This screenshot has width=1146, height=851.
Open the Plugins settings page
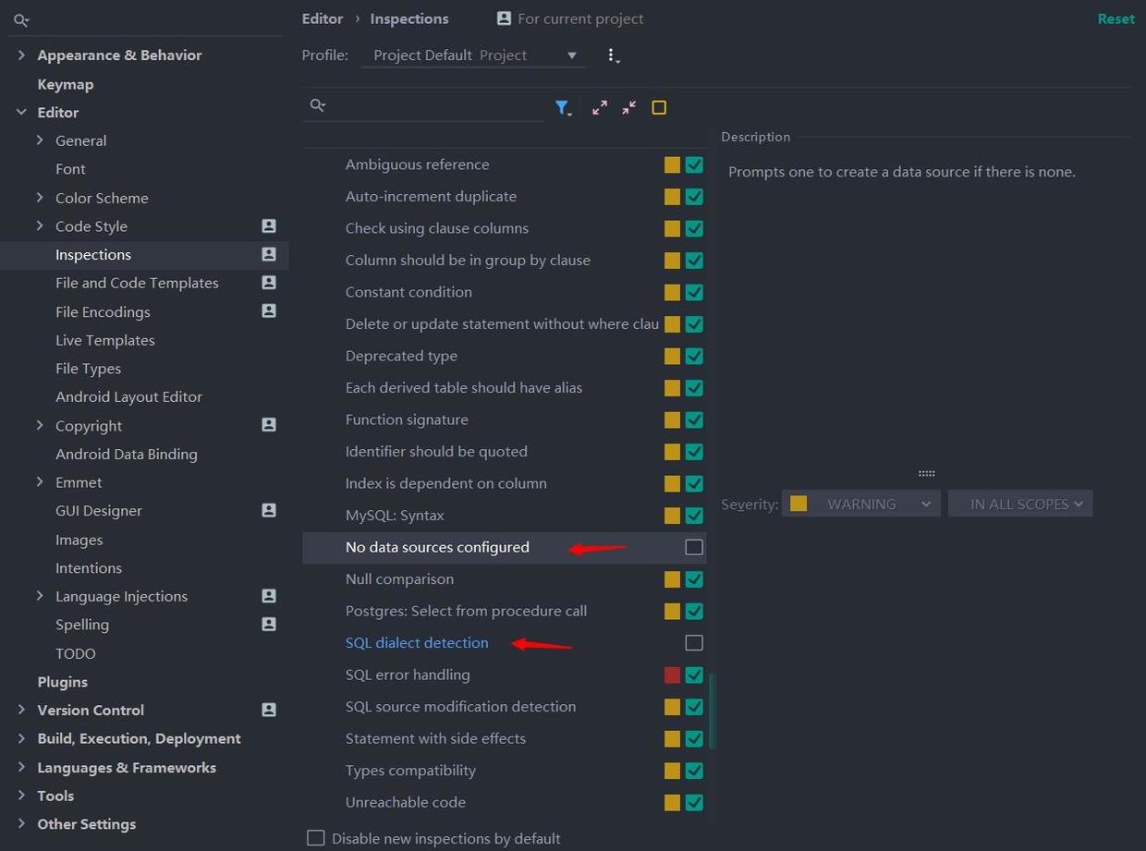pos(62,682)
